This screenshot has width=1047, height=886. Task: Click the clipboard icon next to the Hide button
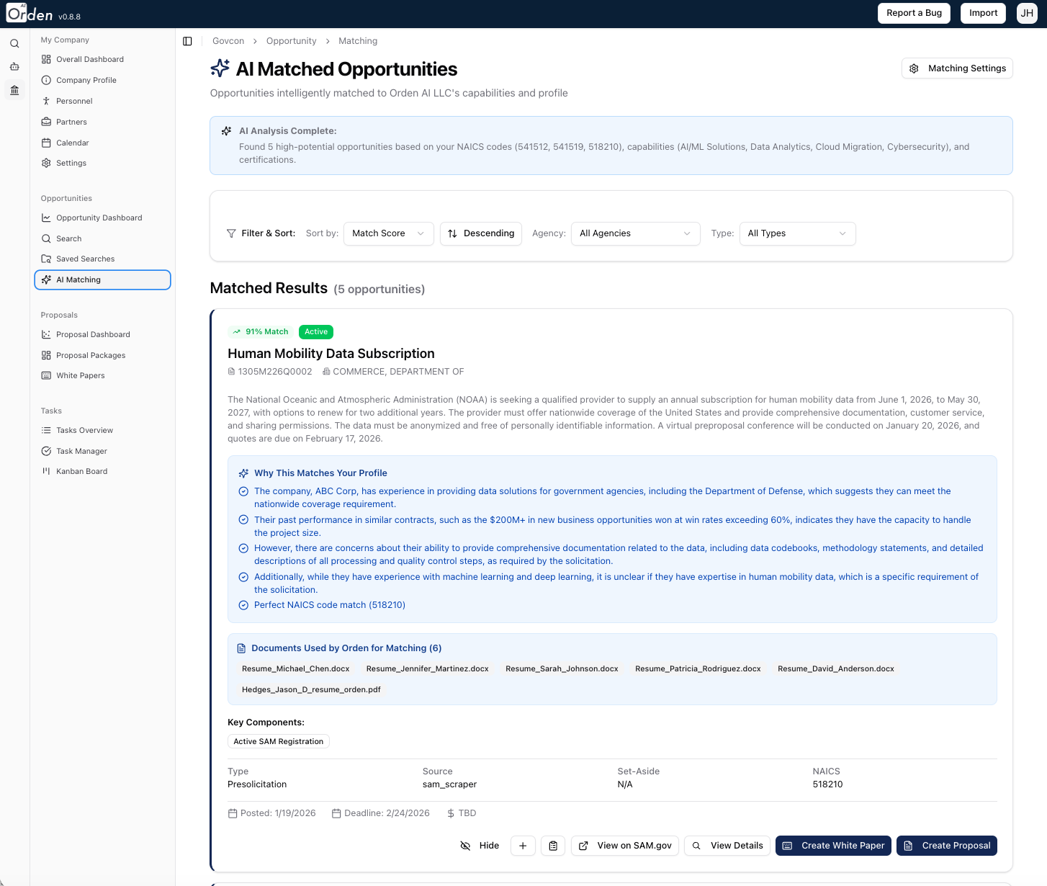pyautogui.click(x=553, y=845)
